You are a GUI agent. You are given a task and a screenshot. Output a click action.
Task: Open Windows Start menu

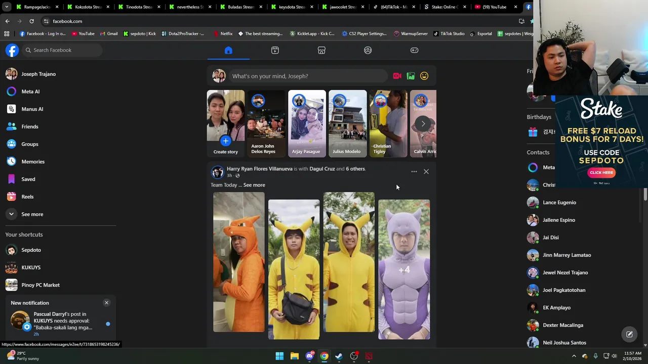[x=279, y=356]
